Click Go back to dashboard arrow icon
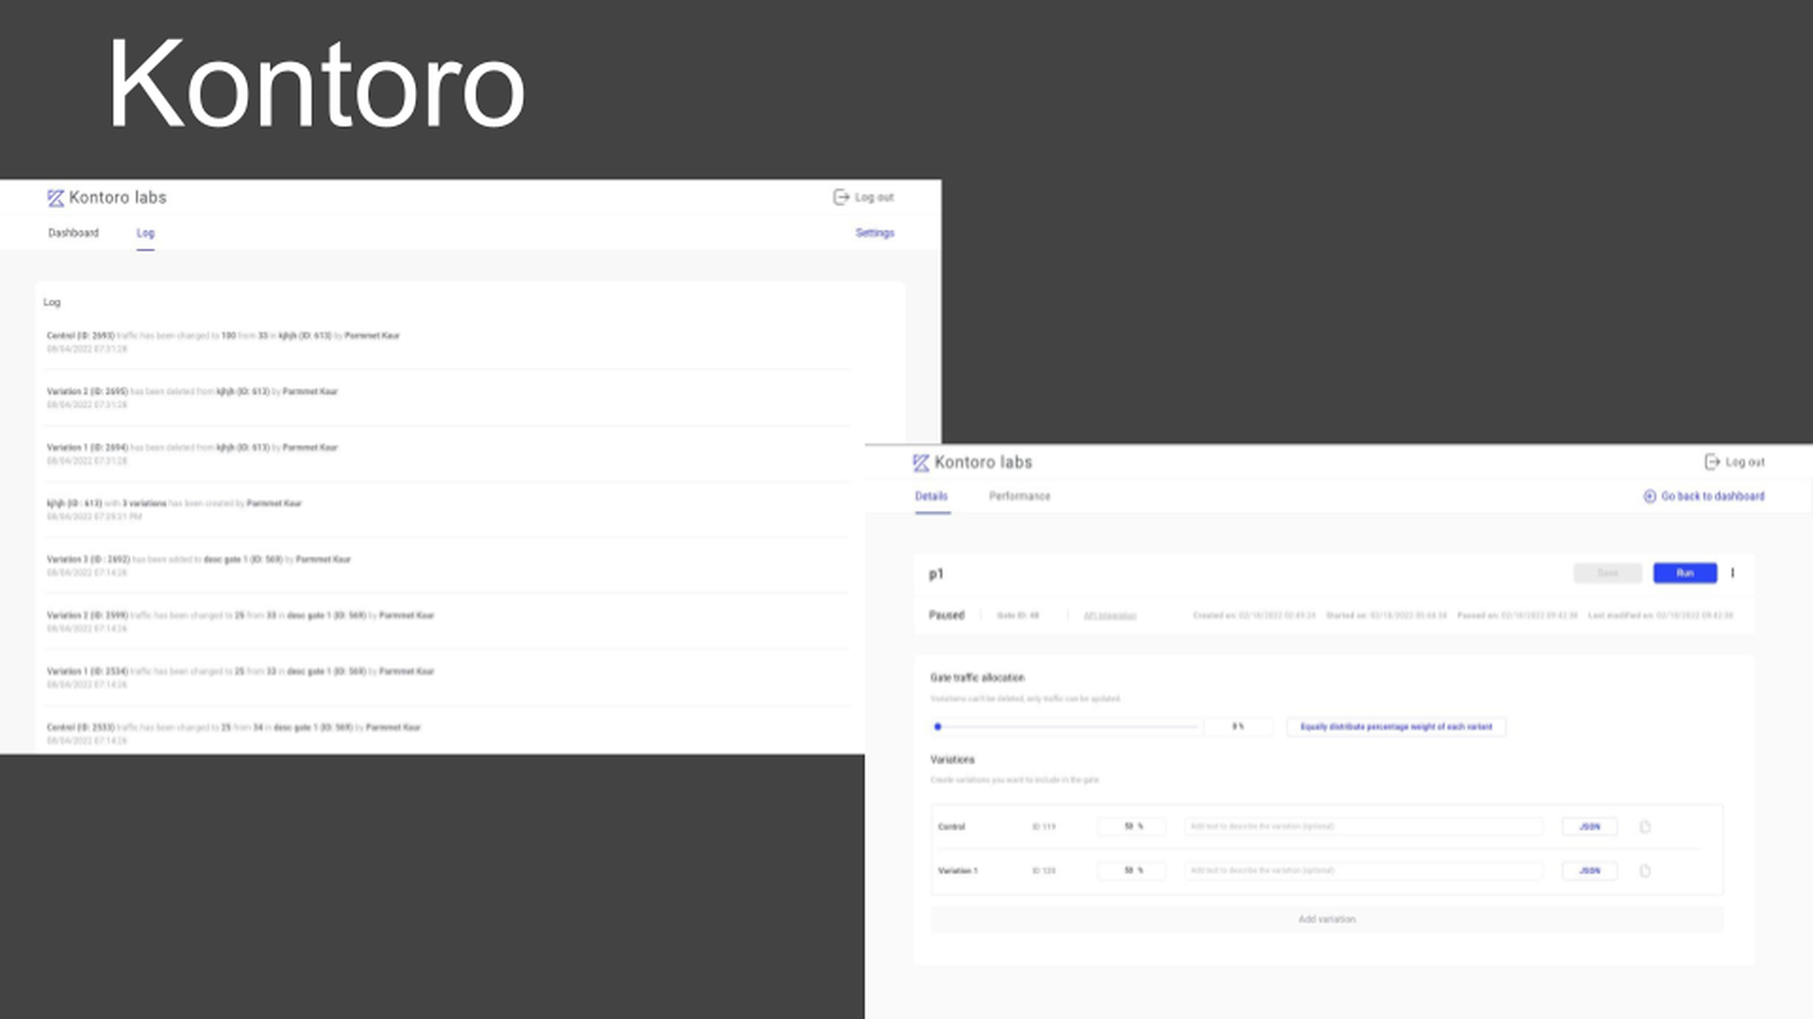The height and width of the screenshot is (1019, 1813). click(1649, 497)
